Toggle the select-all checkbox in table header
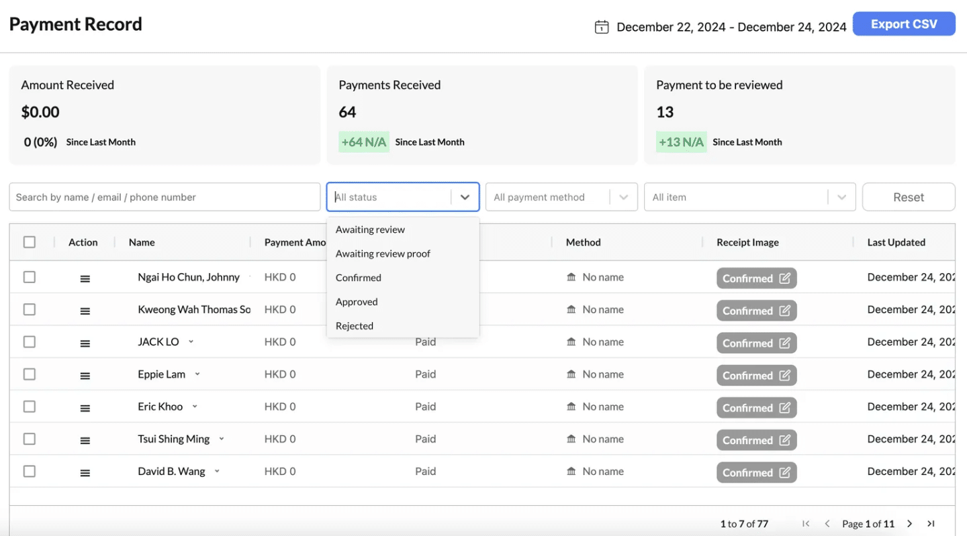 (x=30, y=242)
